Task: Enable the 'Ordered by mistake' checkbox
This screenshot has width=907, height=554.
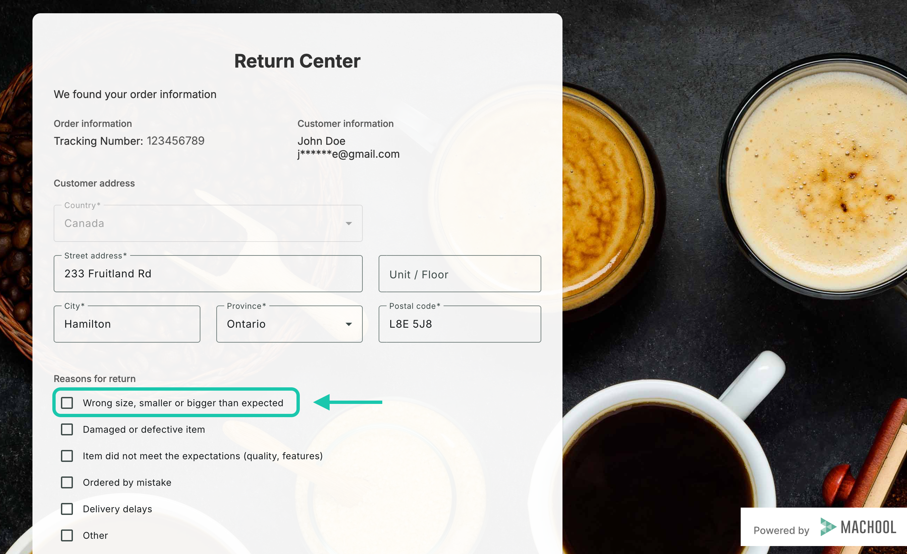Action: click(67, 482)
